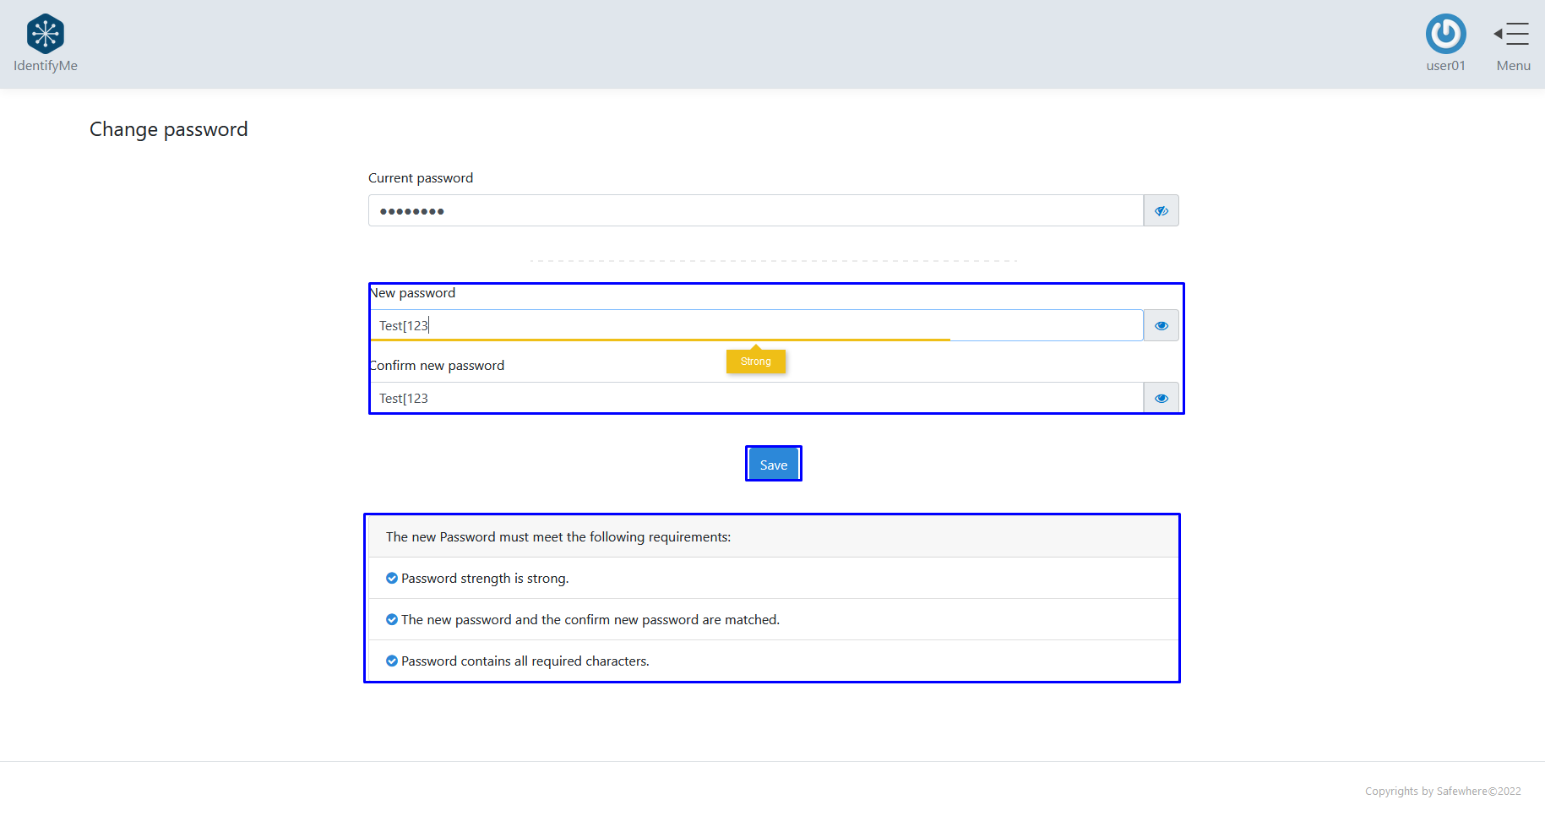Toggle visibility of Confirm new password field

pyautogui.click(x=1161, y=399)
